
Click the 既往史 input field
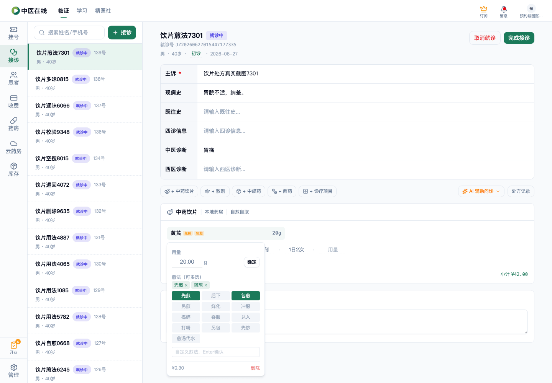(366, 112)
